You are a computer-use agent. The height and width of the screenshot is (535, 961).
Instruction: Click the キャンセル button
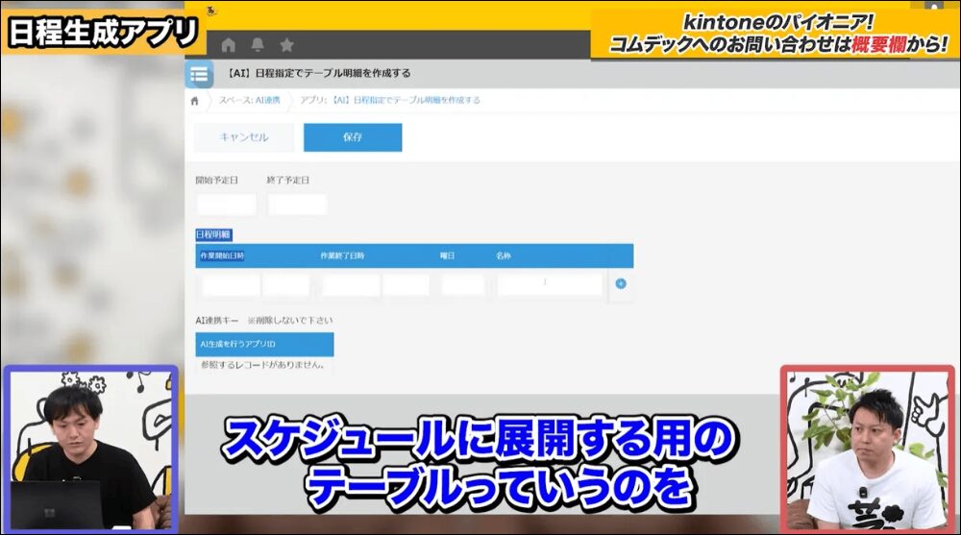pos(244,137)
